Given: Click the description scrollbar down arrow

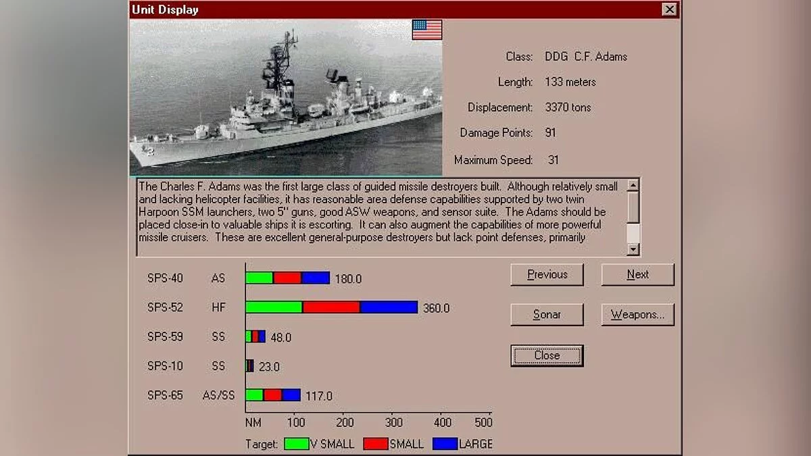Looking at the screenshot, I should (633, 249).
